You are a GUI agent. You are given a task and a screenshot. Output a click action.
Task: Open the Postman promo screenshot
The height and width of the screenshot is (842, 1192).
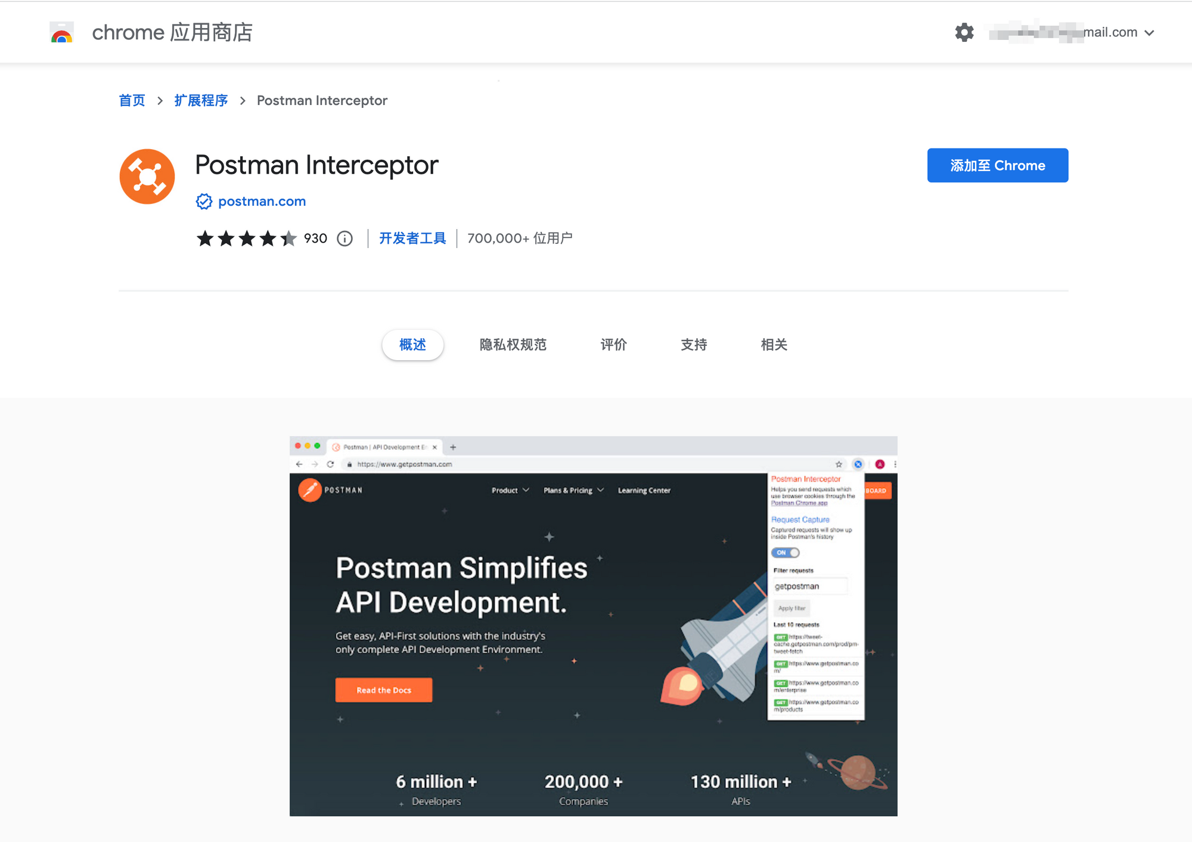(593, 626)
